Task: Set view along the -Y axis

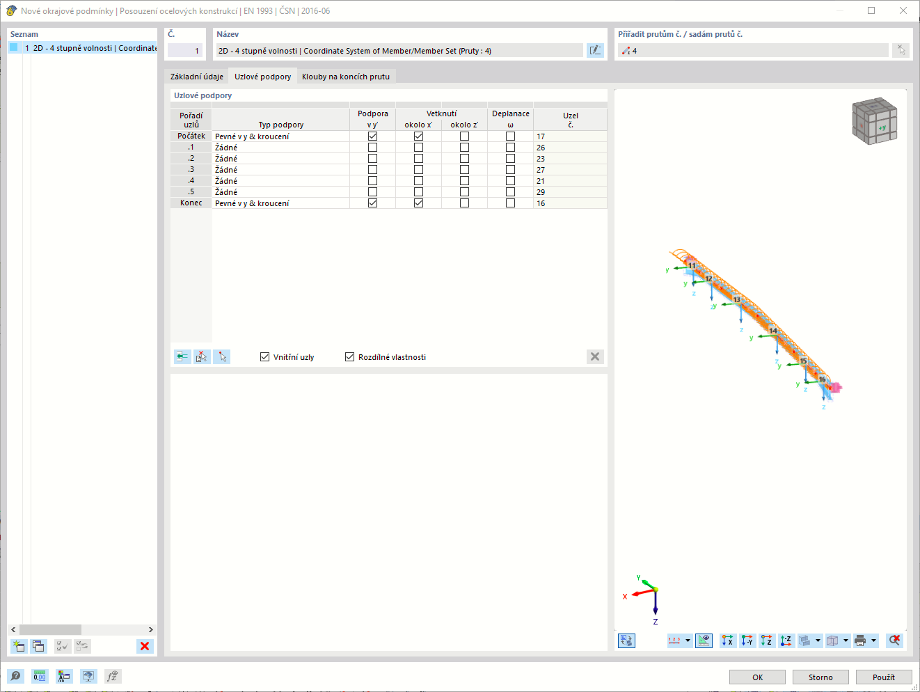Action: point(747,640)
